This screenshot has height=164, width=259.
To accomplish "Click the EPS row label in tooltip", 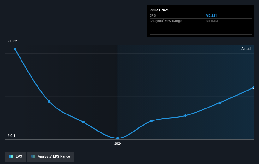I will click(x=153, y=15).
